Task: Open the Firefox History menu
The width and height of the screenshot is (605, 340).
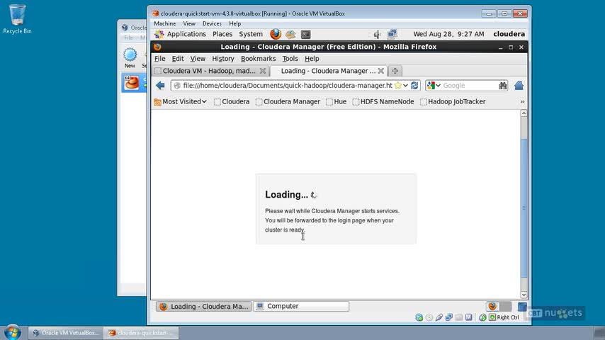Action: [223, 59]
